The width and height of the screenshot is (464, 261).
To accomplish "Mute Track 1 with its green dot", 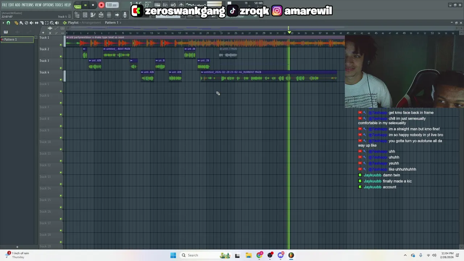I will point(61,45).
